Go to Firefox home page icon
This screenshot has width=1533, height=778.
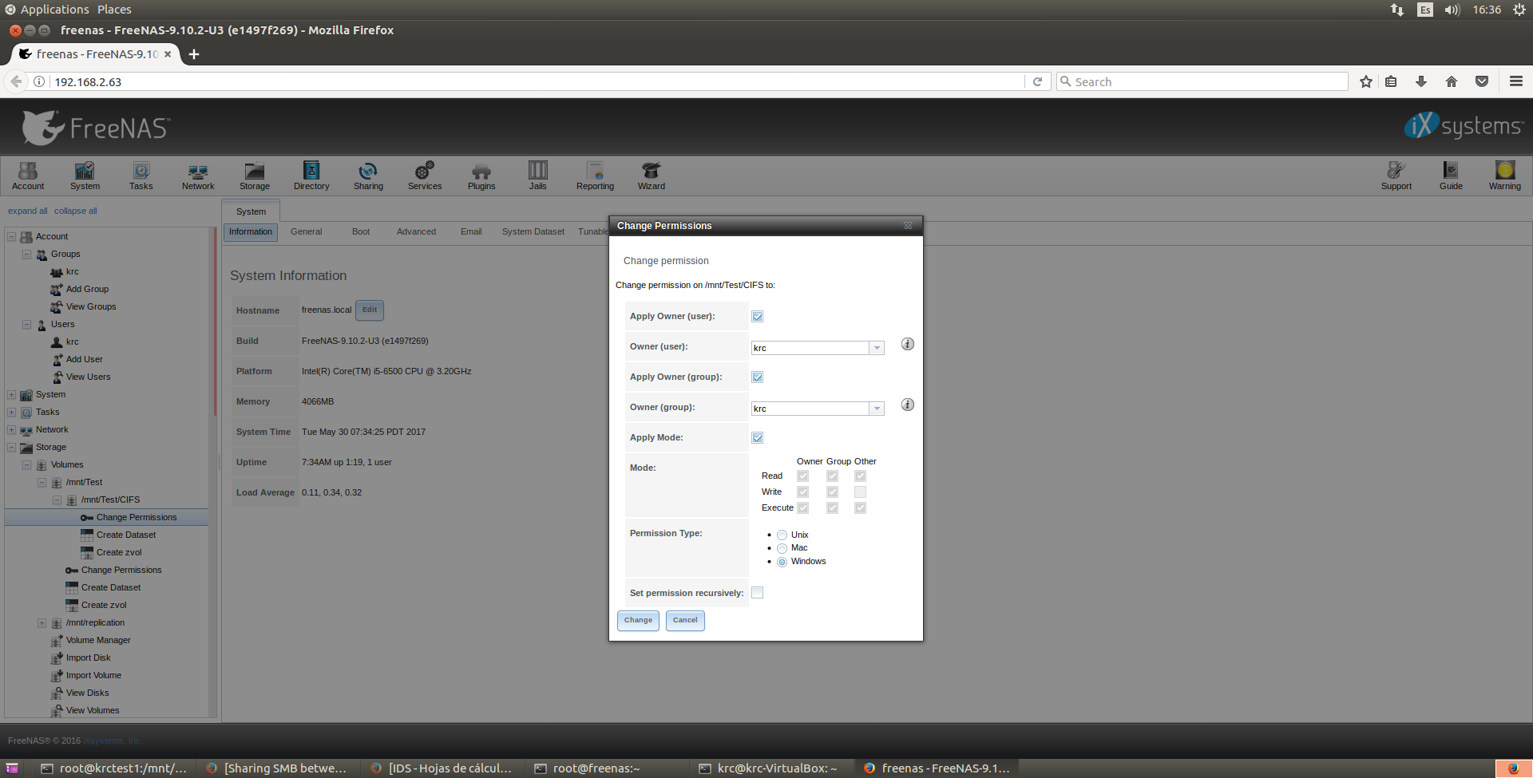coord(1452,81)
